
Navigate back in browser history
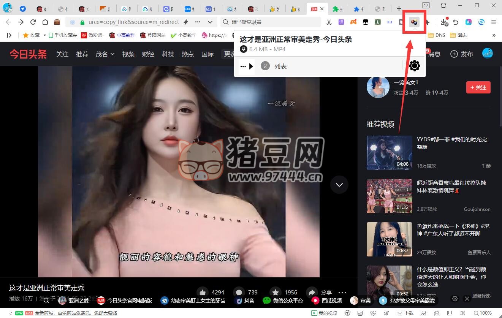8,22
